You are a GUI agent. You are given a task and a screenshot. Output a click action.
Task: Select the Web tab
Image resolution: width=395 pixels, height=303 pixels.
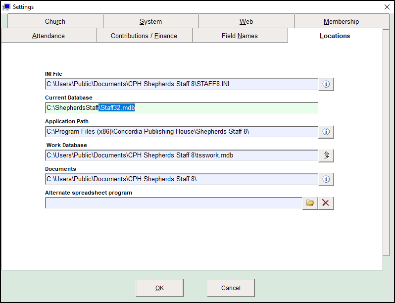point(246,21)
